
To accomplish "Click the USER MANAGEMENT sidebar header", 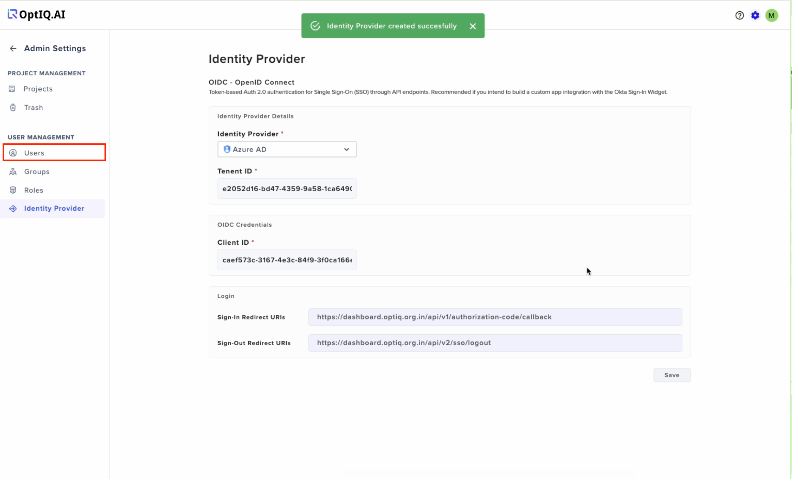I will coord(41,137).
